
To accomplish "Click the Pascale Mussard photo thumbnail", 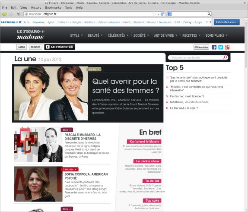I will (38, 144).
